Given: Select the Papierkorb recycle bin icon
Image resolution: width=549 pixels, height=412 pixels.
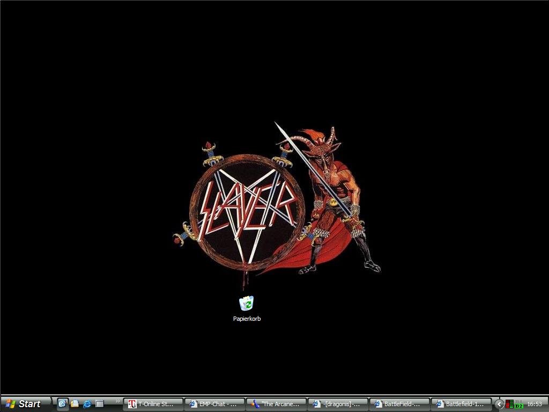Looking at the screenshot, I should coord(247,303).
